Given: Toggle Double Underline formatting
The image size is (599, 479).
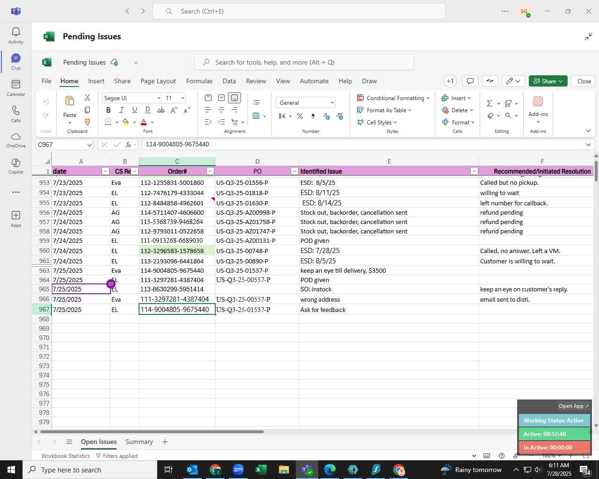Looking at the screenshot, I should [x=147, y=110].
